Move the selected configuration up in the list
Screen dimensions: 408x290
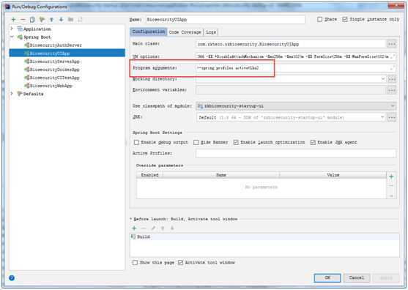pyautogui.click(x=51, y=20)
